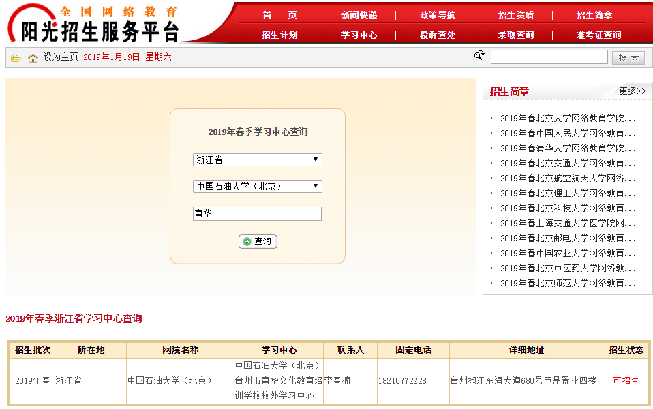Screen dimensions: 653x409
Task: Click the 搜索 button
Action: click(x=628, y=58)
